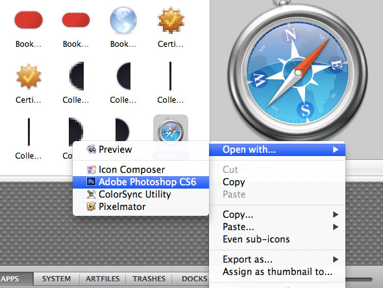The image size is (383, 288).
Task: Click the Icon Composer app icon
Action: click(91, 169)
